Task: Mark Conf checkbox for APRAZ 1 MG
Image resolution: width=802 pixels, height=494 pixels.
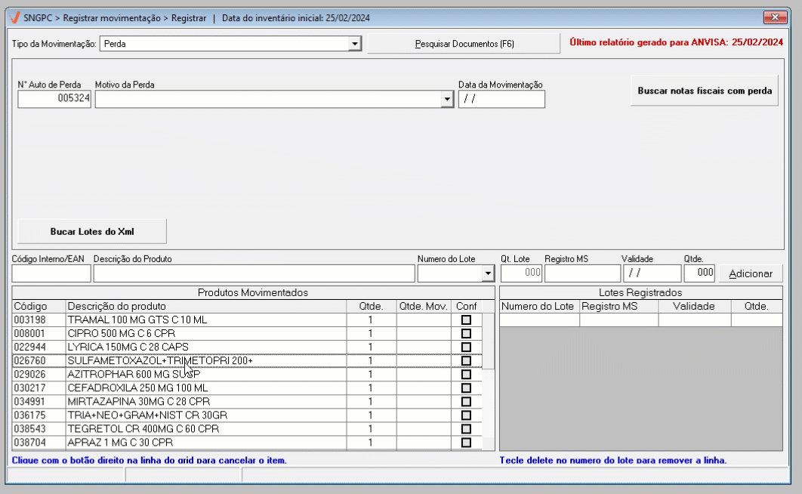Action: click(466, 443)
